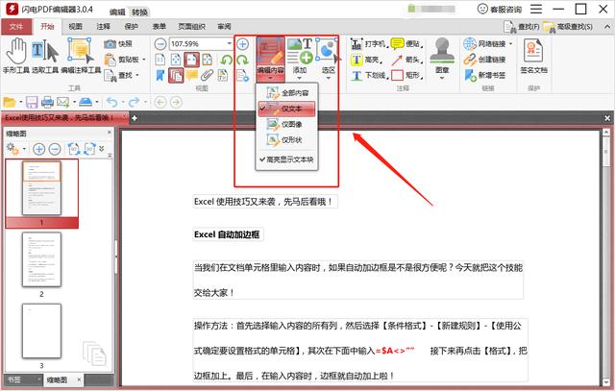This screenshot has width=615, height=391.
Task: Expand the Add (添加) dropdown
Action: click(x=300, y=78)
